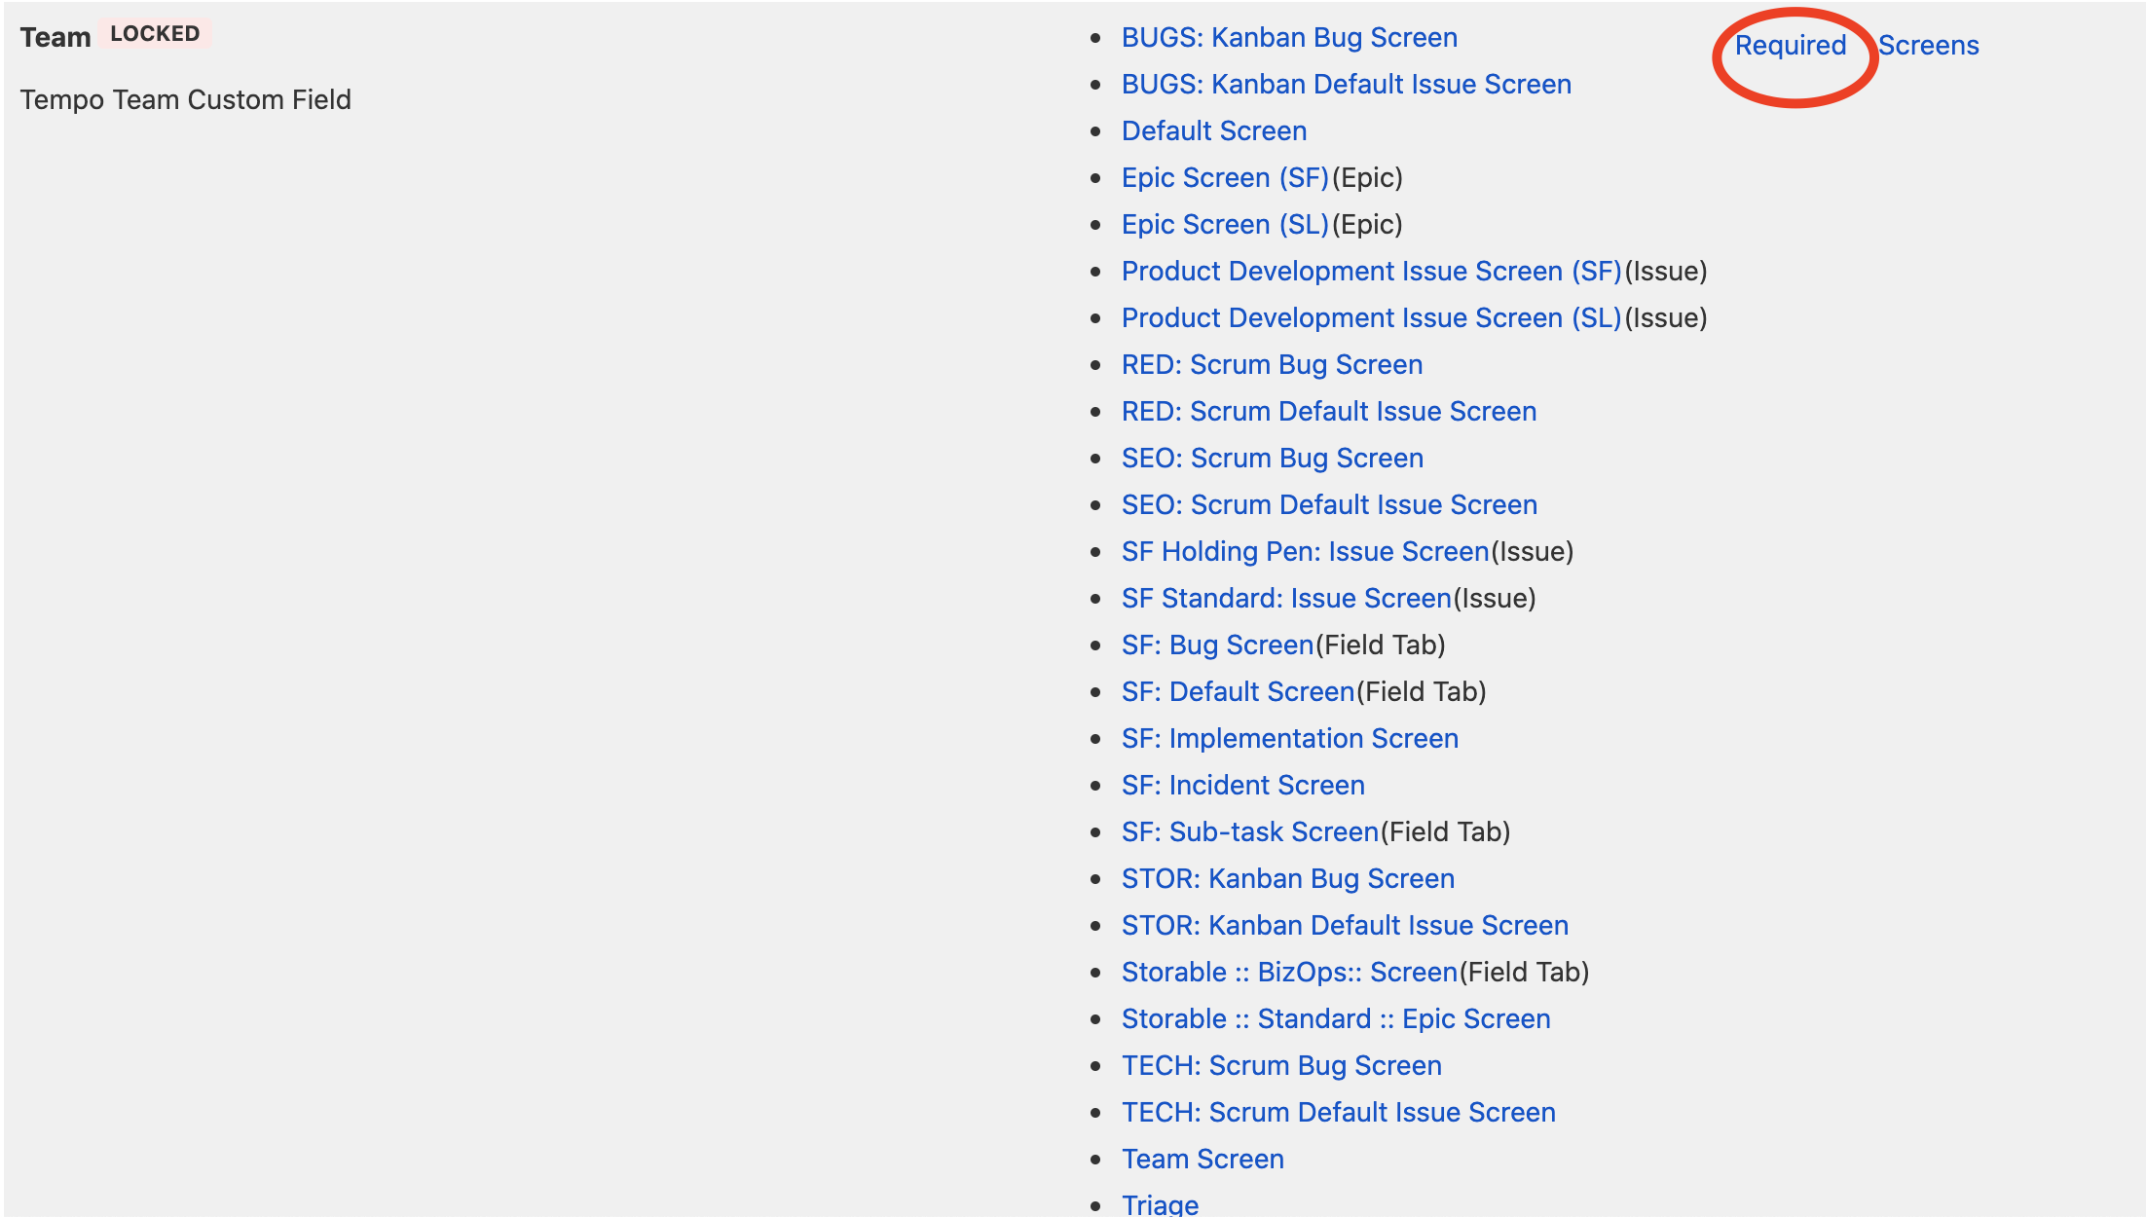Open STOR: Kanban Default Issue Screen
This screenshot has height=1217, width=2146.
pos(1345,926)
